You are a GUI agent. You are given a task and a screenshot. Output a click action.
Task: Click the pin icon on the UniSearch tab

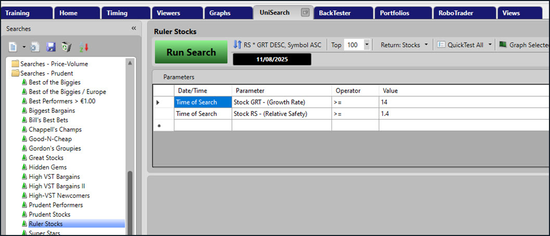tap(305, 13)
